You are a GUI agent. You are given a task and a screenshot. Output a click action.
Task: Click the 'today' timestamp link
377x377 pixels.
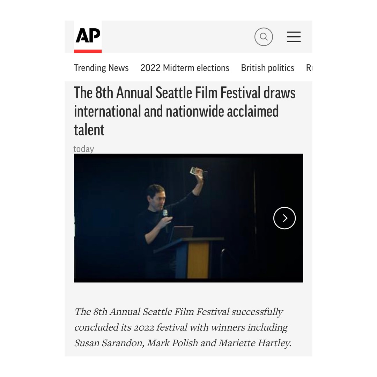[83, 149]
